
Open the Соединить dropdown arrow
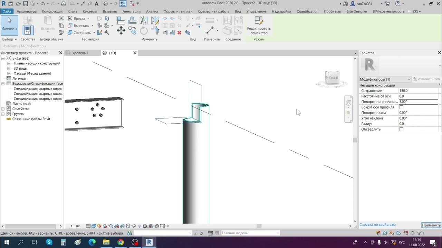(x=94, y=33)
